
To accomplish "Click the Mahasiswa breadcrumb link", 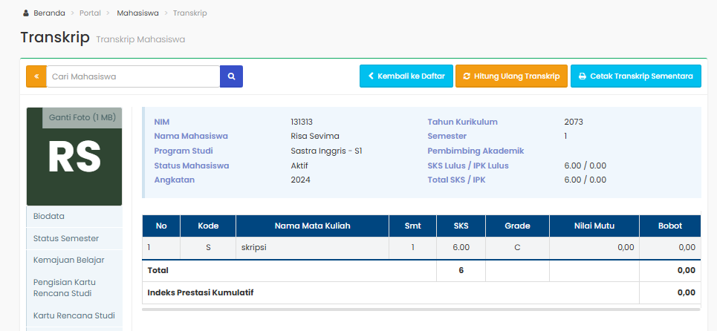I will pos(137,13).
